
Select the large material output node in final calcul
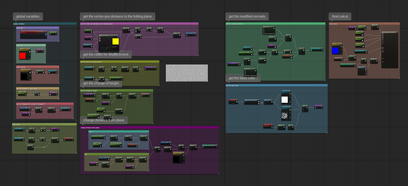pos(390,50)
